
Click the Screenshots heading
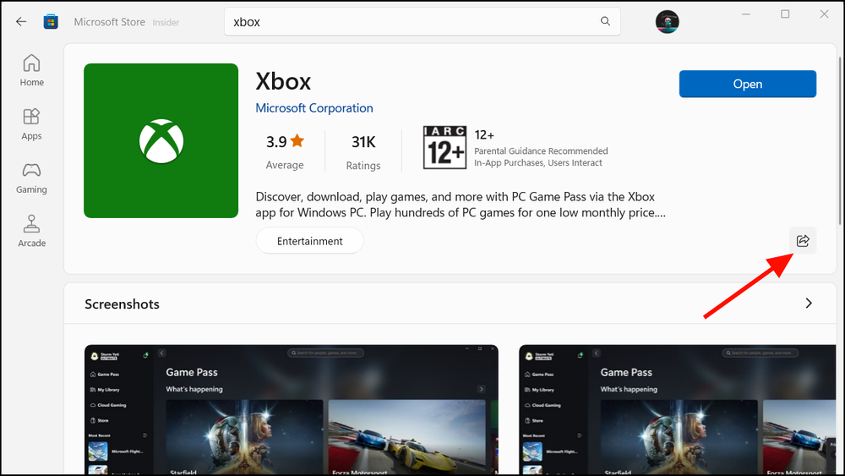[122, 304]
